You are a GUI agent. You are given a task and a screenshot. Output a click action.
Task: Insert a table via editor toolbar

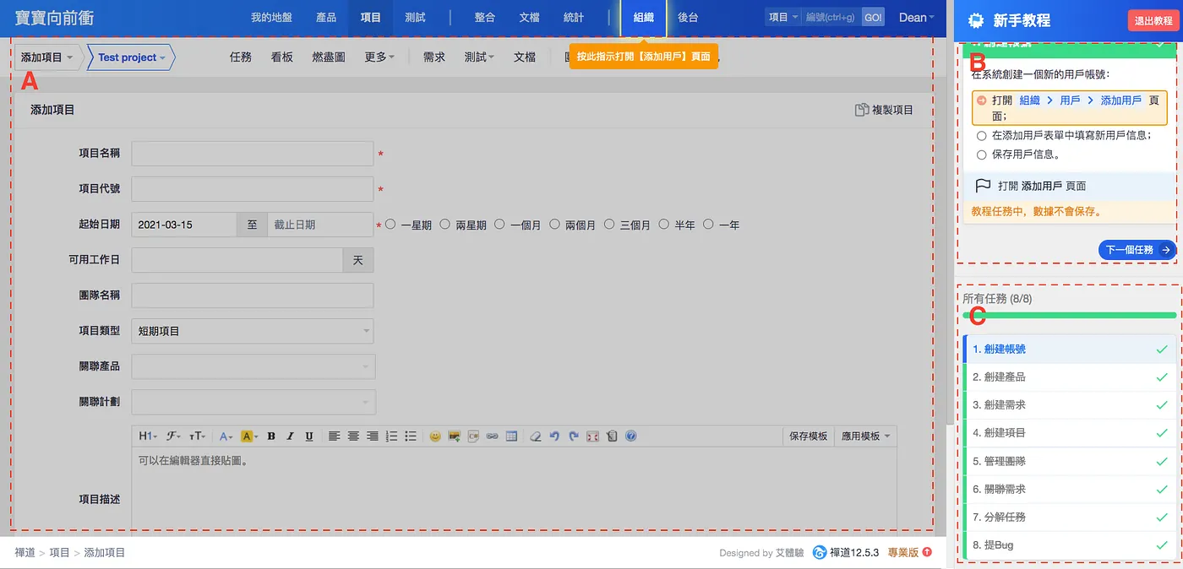[x=511, y=436]
